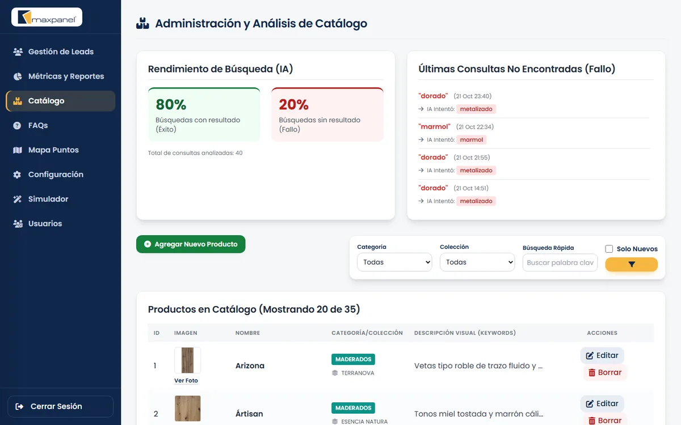Screen dimensions: 681x425
Task: Click the Simulador magic wand icon
Action: click(x=18, y=199)
